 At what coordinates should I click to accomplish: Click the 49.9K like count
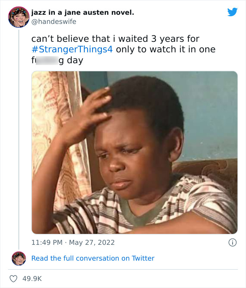pyautogui.click(x=32, y=279)
